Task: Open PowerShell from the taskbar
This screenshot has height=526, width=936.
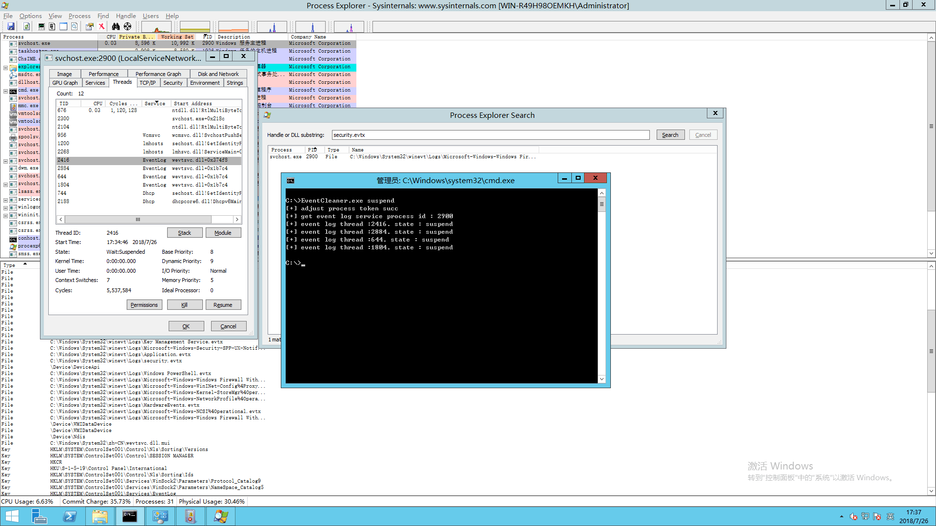Action: 70,516
